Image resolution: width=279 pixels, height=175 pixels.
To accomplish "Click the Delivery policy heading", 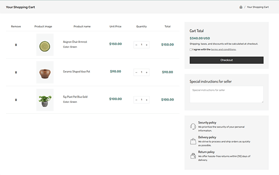I will pos(207,137).
